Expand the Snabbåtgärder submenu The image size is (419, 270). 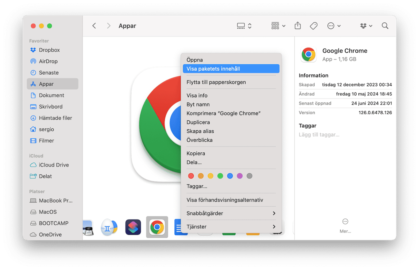pyautogui.click(x=231, y=213)
